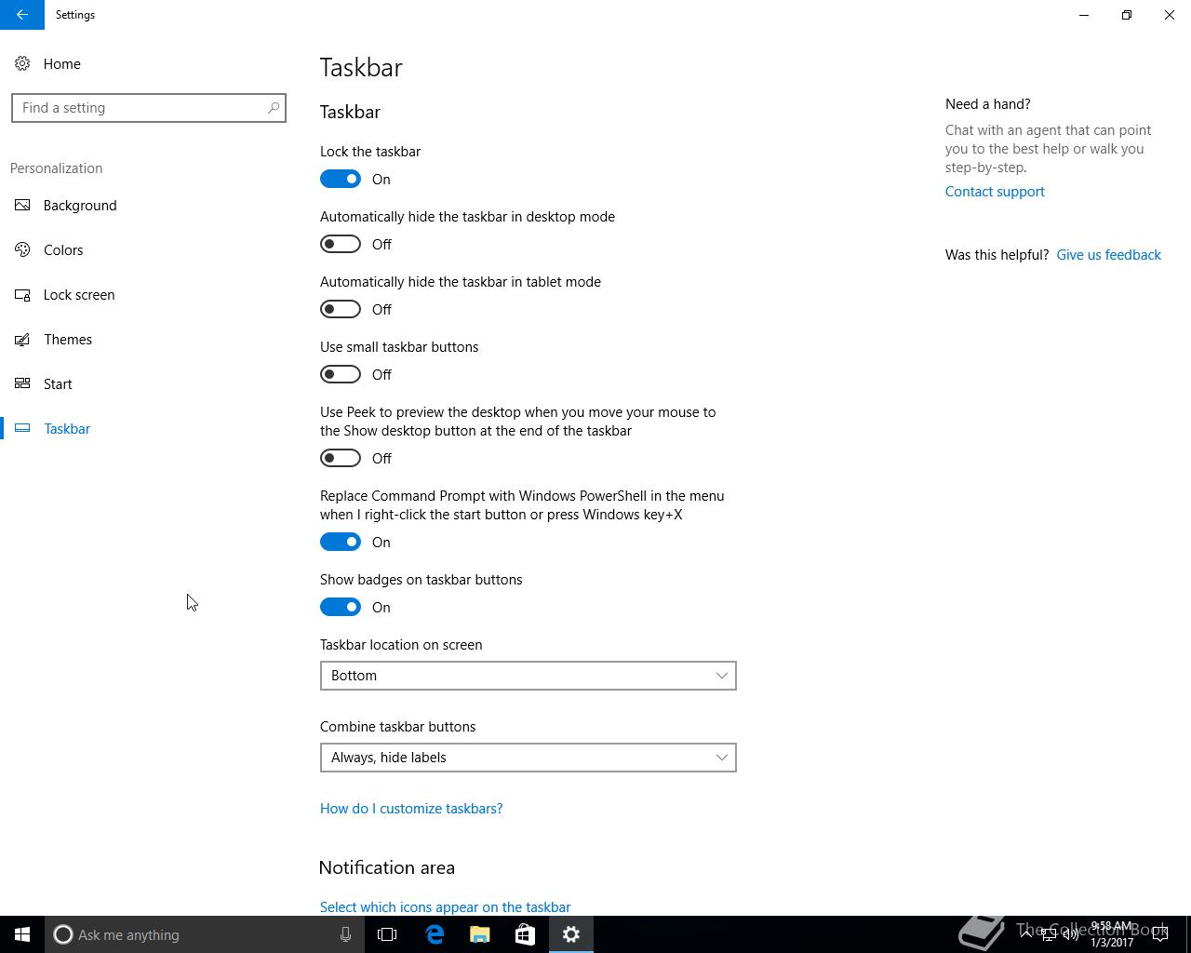Image resolution: width=1191 pixels, height=953 pixels.
Task: Show hidden tray icons chevron
Action: click(1025, 934)
